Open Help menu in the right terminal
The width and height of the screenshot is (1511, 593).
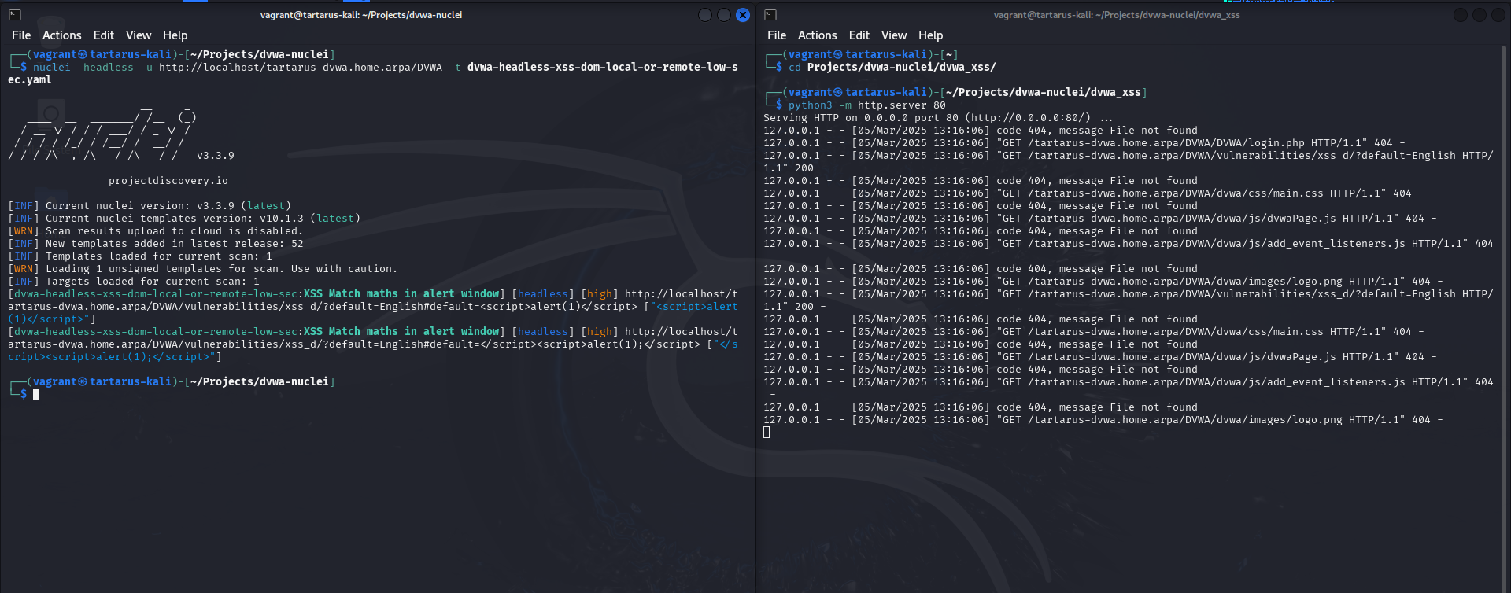pyautogui.click(x=930, y=35)
